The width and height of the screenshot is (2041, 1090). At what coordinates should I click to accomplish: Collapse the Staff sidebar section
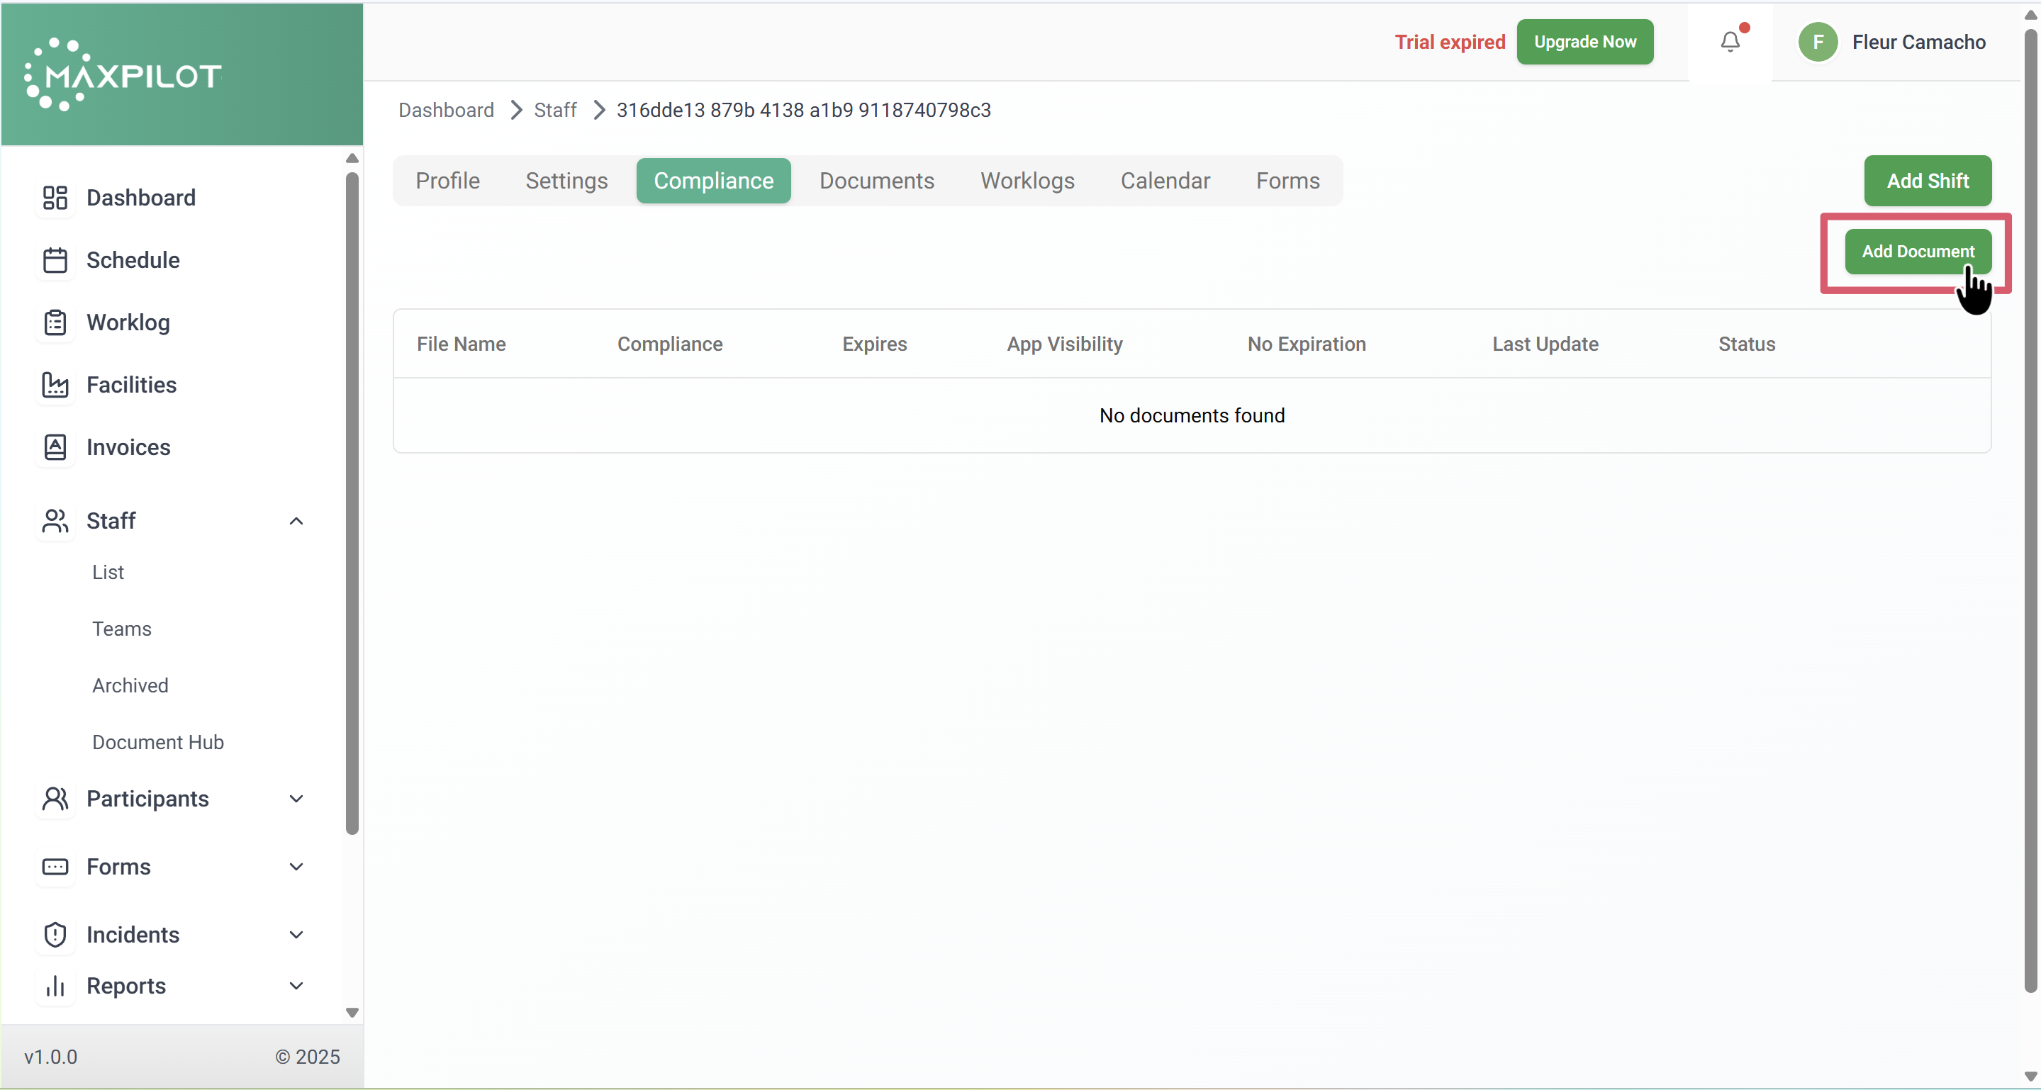(296, 521)
